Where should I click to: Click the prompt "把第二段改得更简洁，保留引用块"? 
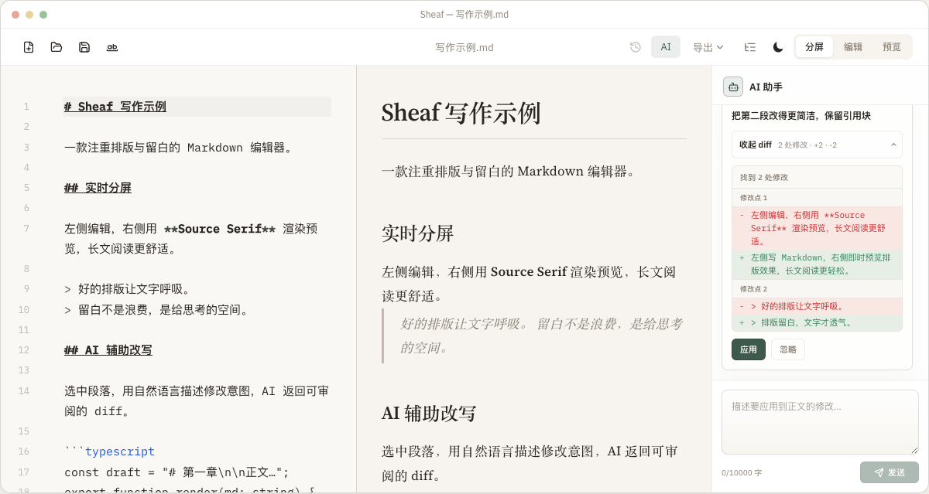tap(801, 116)
